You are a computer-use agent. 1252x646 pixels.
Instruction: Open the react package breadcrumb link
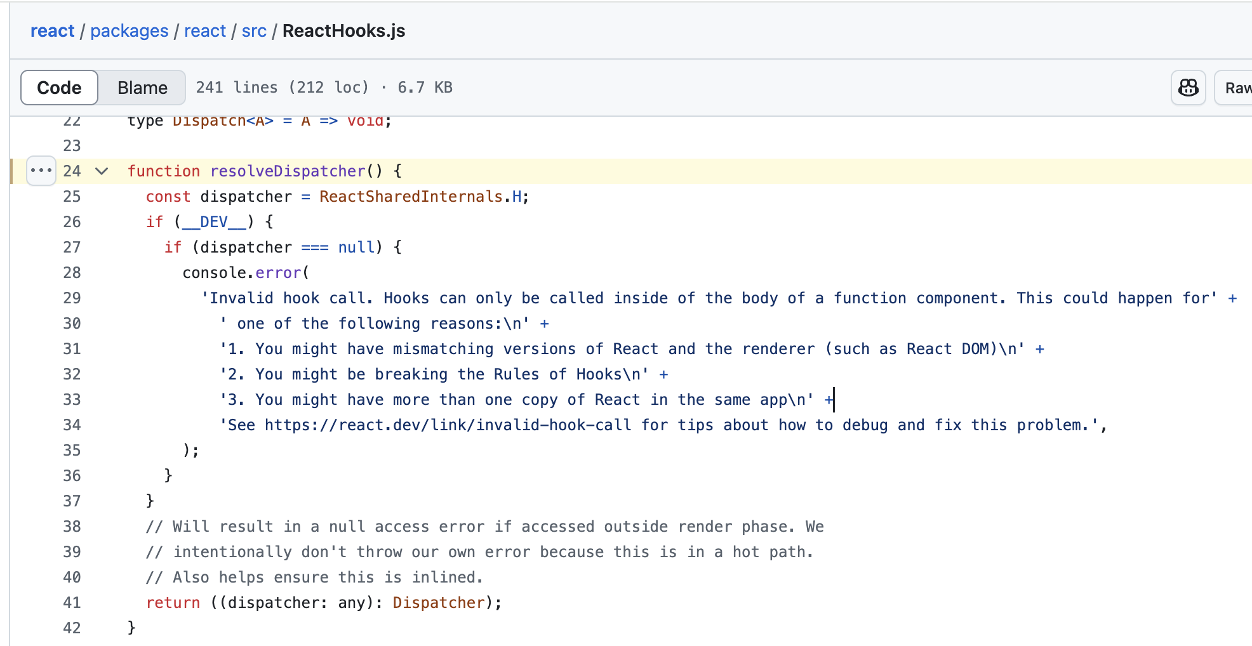pyautogui.click(x=205, y=31)
